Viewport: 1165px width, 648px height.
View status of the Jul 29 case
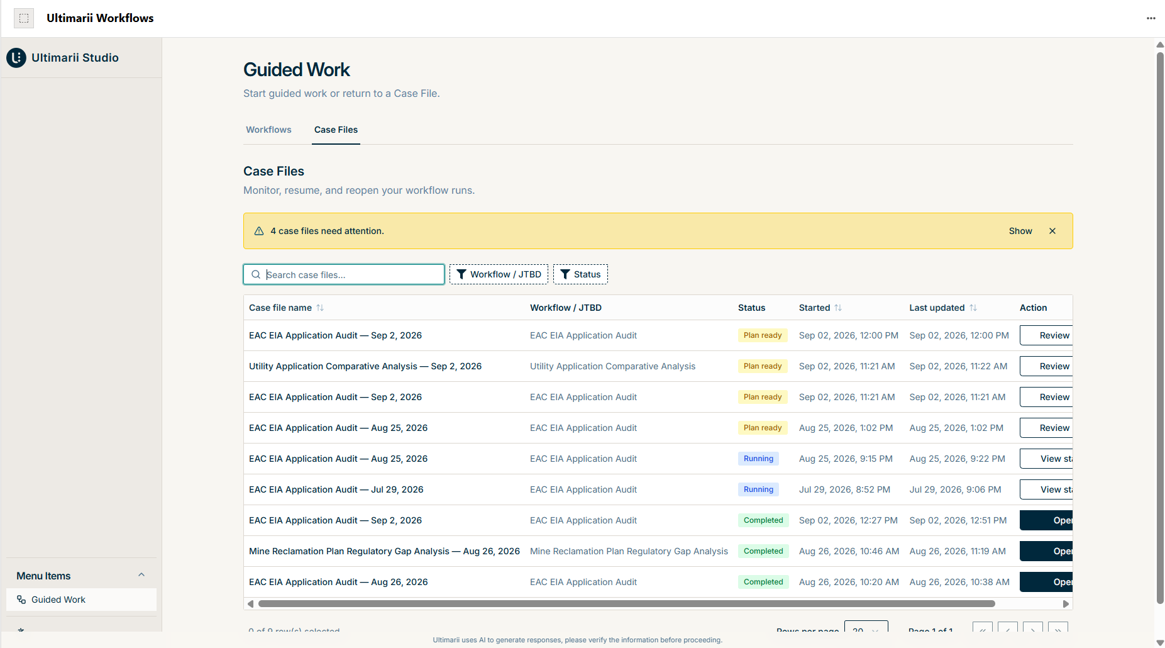point(1046,489)
